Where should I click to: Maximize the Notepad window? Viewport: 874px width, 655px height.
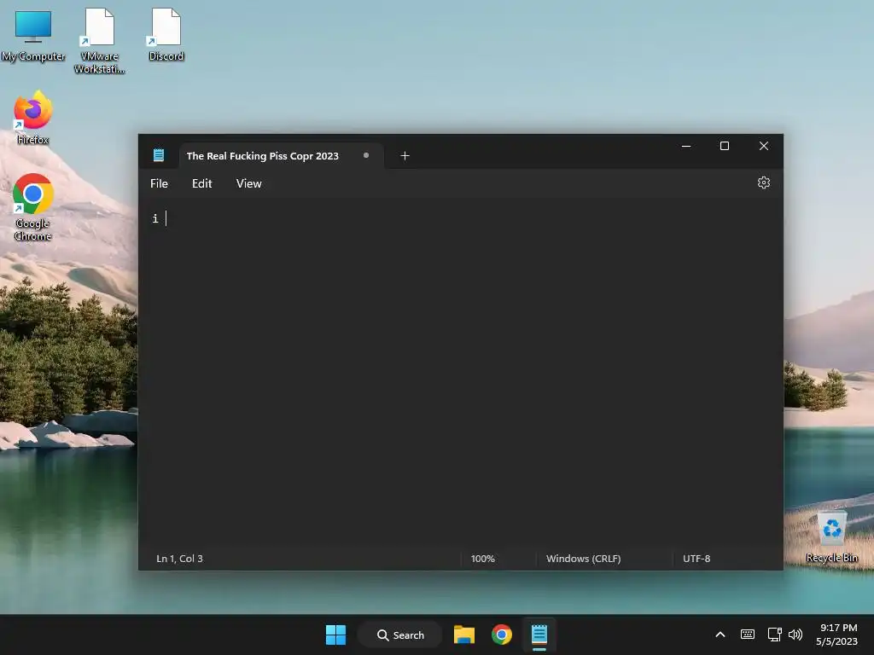tap(725, 146)
